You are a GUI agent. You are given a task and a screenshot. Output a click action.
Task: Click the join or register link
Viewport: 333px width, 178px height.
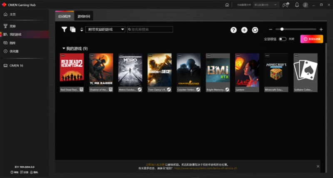coord(155,164)
